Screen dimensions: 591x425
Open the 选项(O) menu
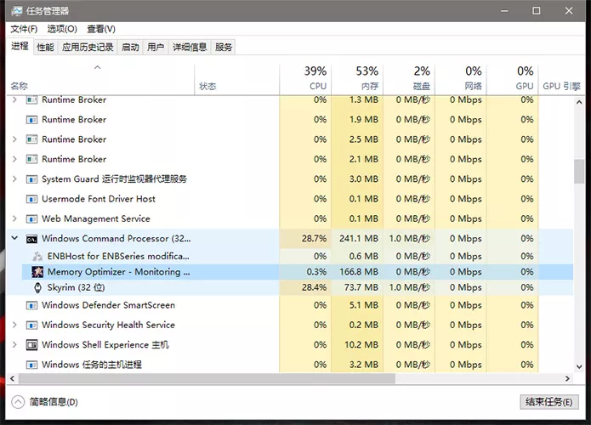(x=62, y=29)
